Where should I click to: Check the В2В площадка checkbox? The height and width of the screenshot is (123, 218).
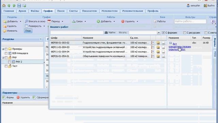(6, 53)
